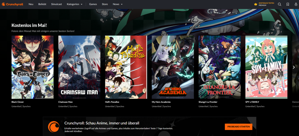Open the Neu menu item
299x136 pixels.
pyautogui.click(x=31, y=4)
